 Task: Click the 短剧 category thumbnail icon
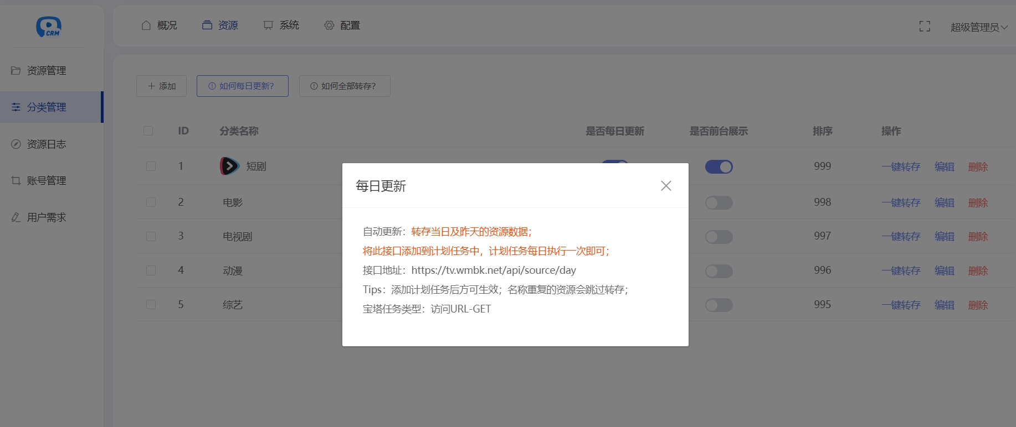(229, 166)
